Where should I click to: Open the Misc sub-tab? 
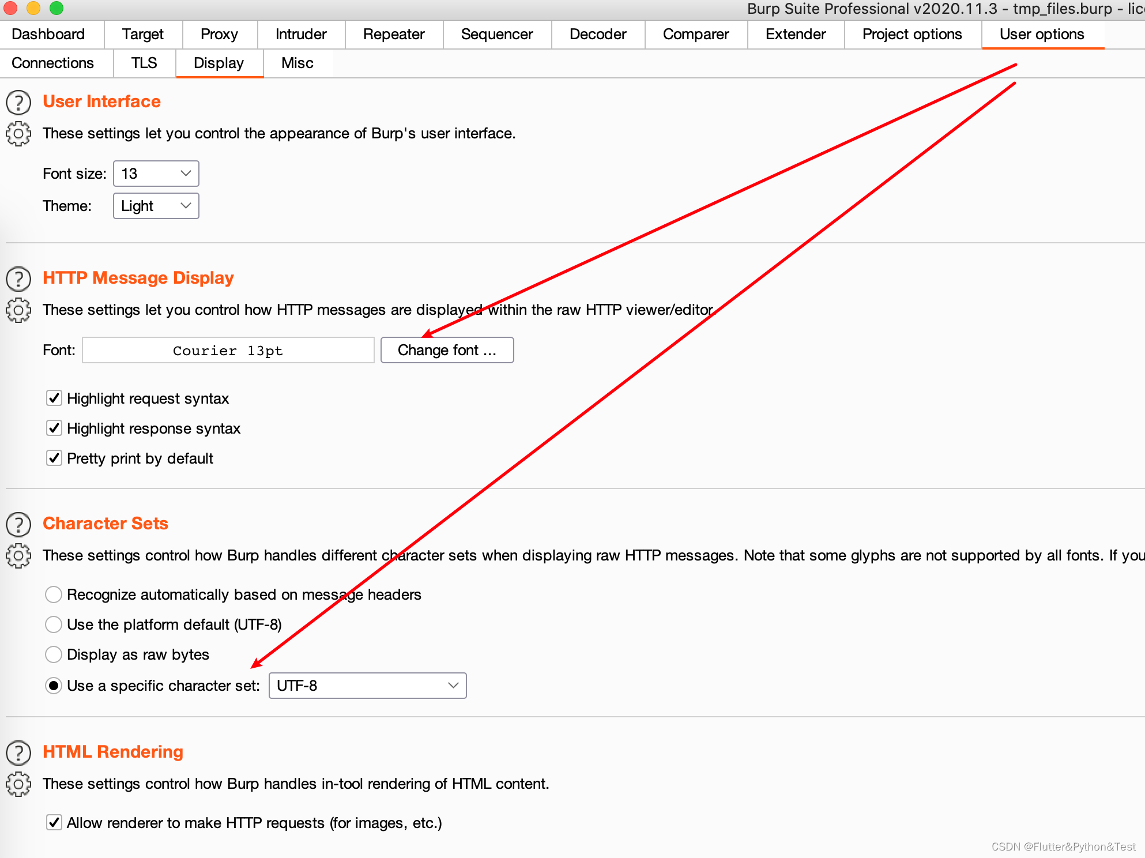pos(297,63)
